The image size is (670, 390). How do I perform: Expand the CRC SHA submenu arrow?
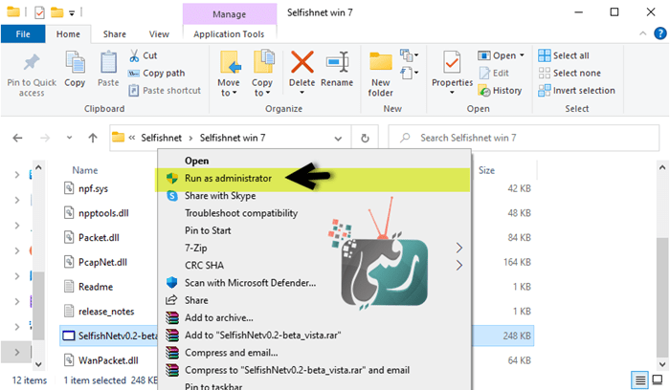[458, 266]
